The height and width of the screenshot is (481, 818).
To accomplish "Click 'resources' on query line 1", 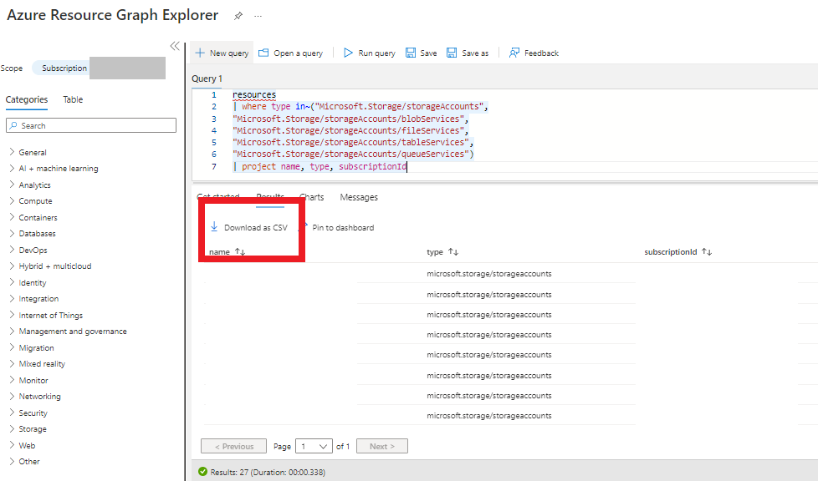I will pos(254,95).
